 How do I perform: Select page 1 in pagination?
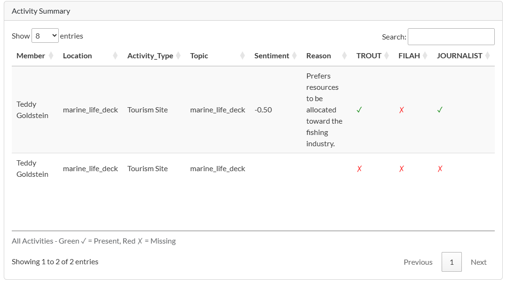pos(452,262)
